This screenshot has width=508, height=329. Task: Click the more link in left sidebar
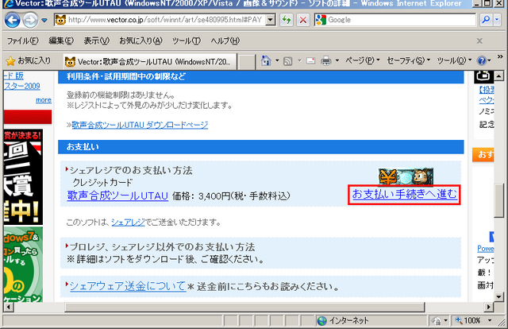click(44, 100)
